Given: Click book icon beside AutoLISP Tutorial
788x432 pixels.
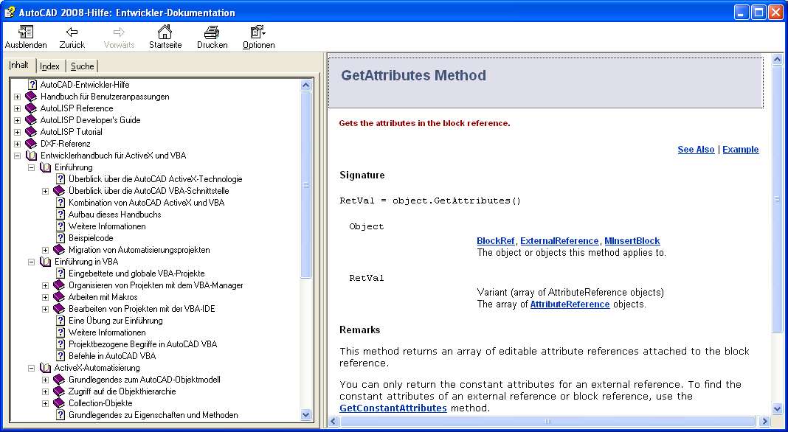Looking at the screenshot, I should [x=31, y=132].
